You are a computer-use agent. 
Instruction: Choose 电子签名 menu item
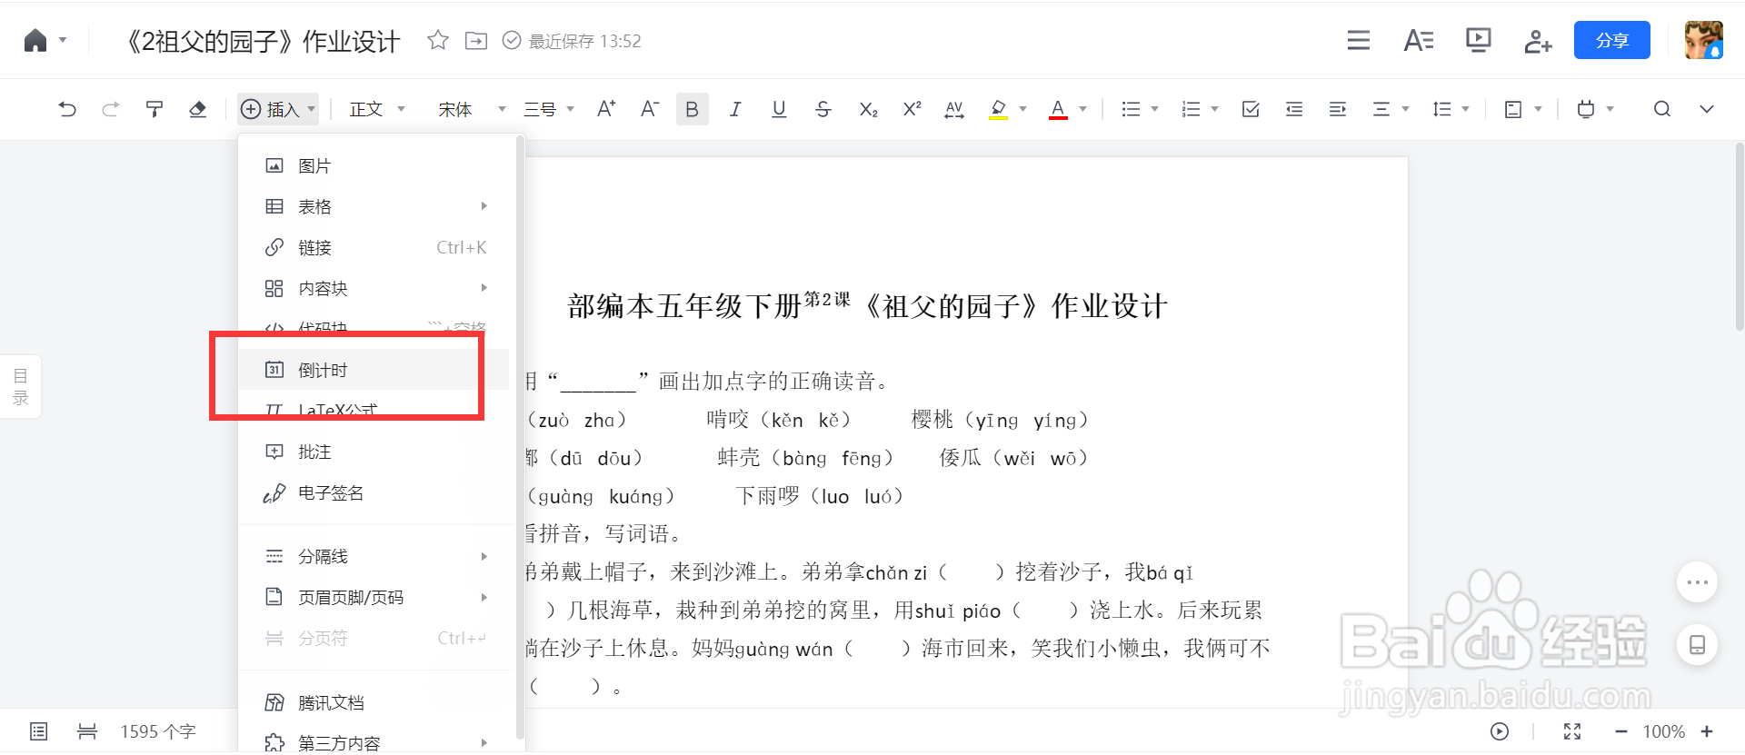(x=374, y=492)
